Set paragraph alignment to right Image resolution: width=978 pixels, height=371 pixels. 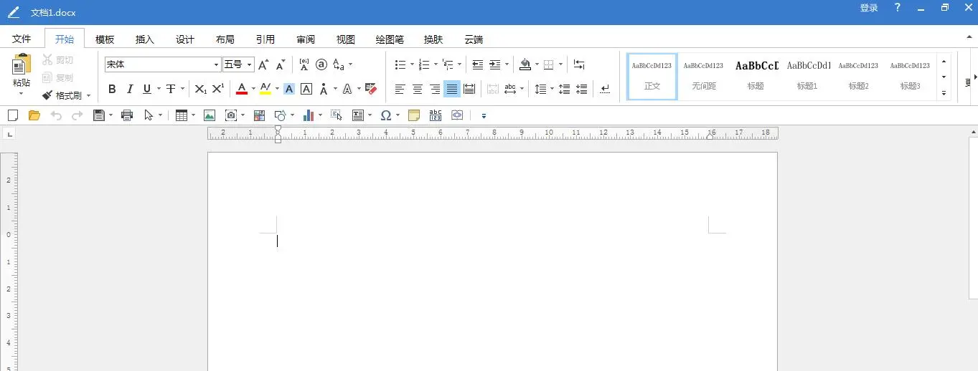pyautogui.click(x=434, y=89)
